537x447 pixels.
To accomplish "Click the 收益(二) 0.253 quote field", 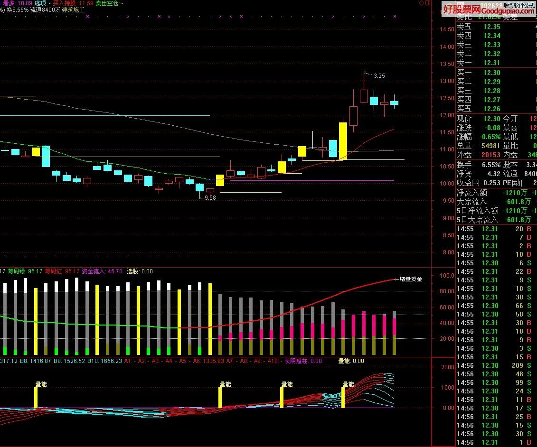I will pyautogui.click(x=479, y=183).
